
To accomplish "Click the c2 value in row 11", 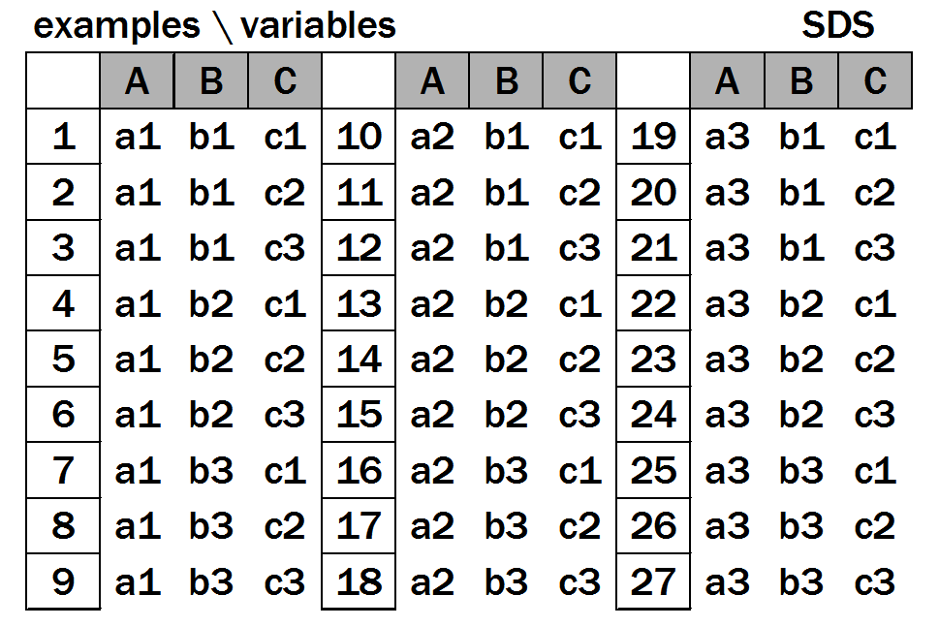I will 579,193.
